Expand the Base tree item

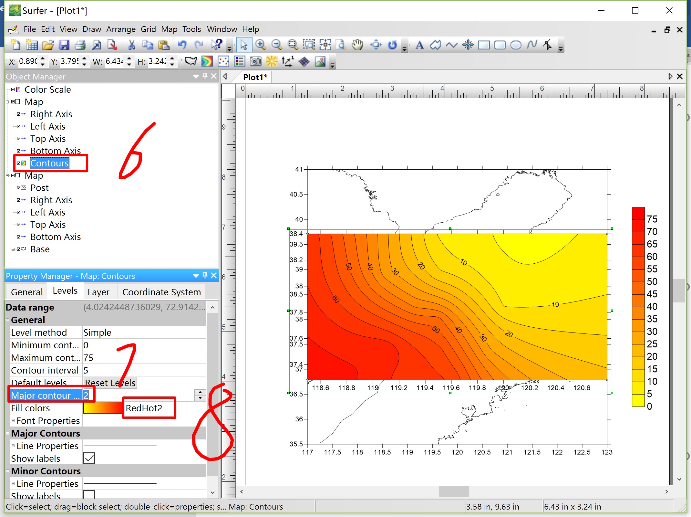tap(13, 249)
